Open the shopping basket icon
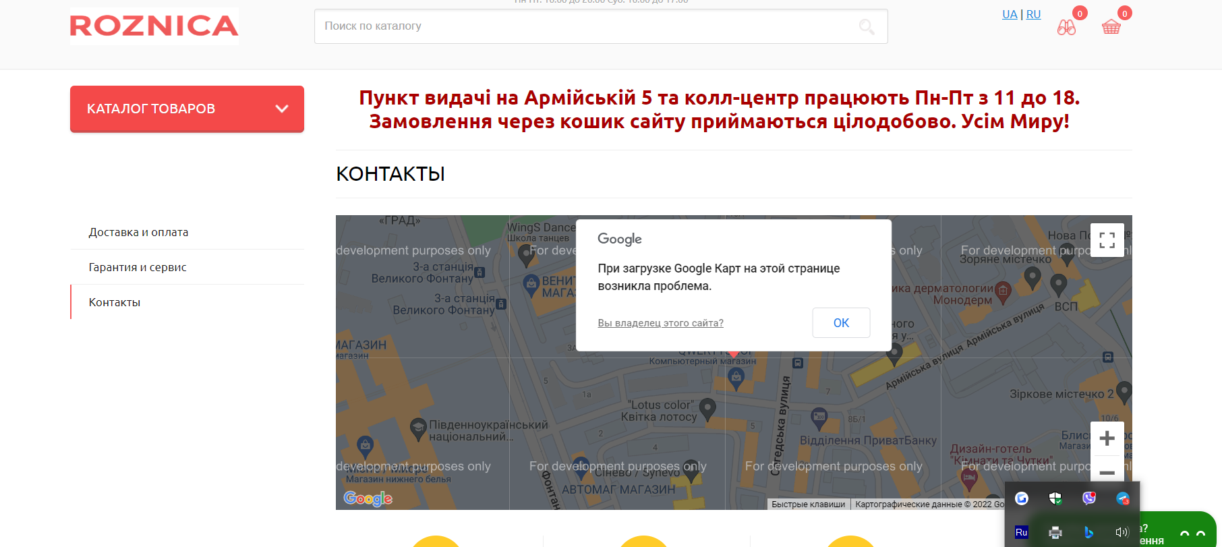1222x547 pixels. (x=1111, y=27)
